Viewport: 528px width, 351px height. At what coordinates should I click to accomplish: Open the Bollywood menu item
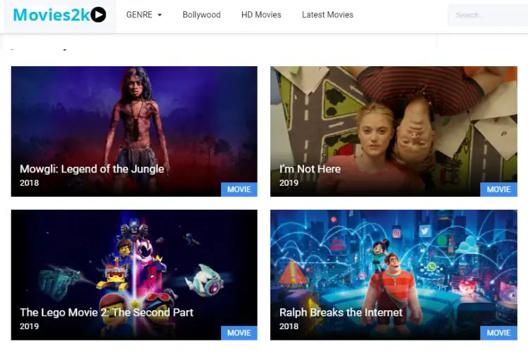[201, 15]
